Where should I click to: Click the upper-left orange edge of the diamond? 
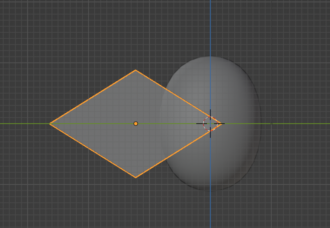(x=92, y=97)
